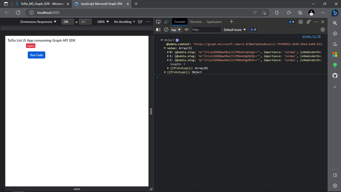Open the 200% zoom dropdown
This screenshot has height=192, width=341.
coord(103,22)
